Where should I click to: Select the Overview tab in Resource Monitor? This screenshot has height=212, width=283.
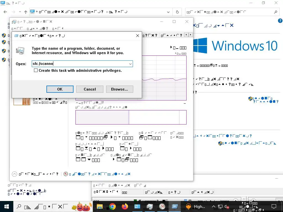point(106,192)
